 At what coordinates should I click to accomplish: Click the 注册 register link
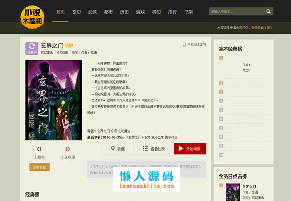(x=267, y=28)
